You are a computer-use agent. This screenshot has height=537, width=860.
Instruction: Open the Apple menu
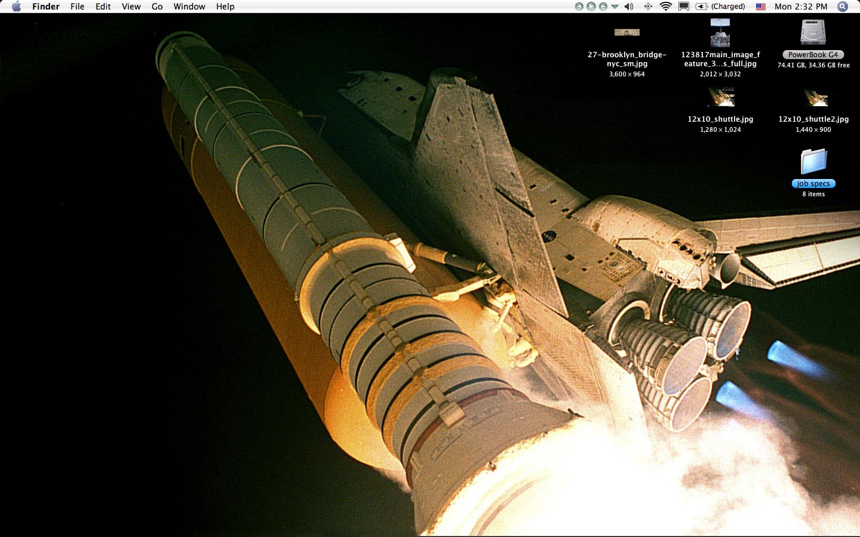coord(16,7)
